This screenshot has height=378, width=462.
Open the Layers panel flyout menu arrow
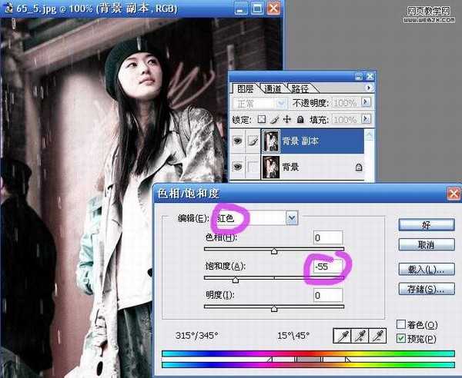[368, 89]
